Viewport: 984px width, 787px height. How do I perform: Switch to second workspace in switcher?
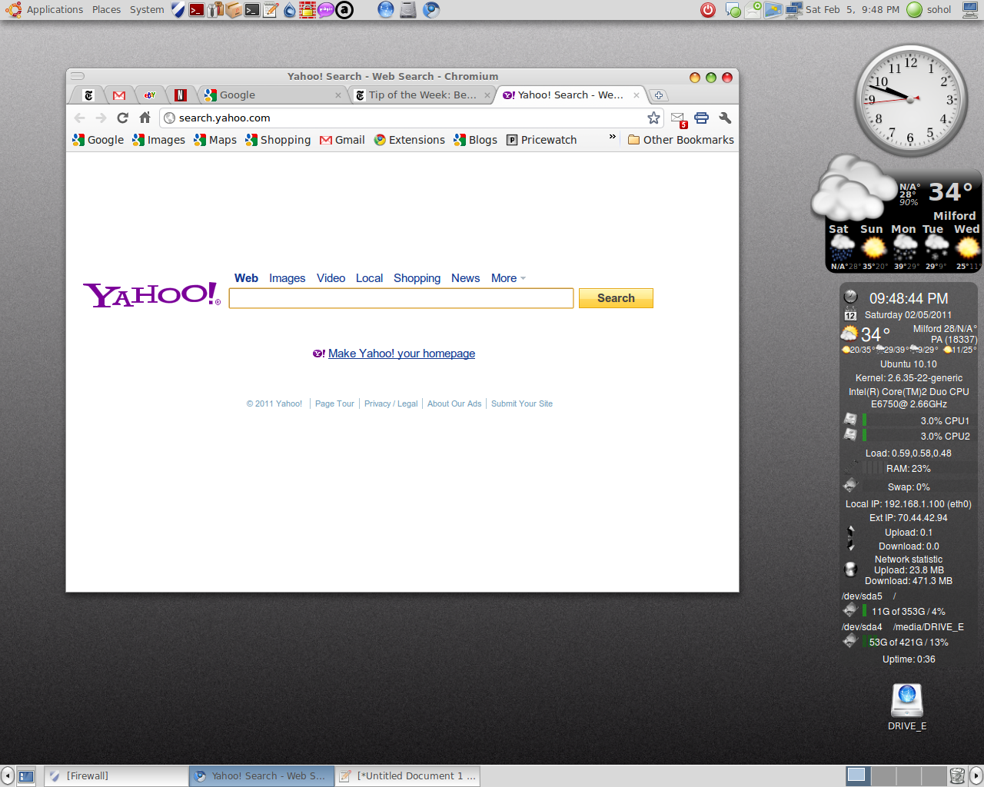883,775
